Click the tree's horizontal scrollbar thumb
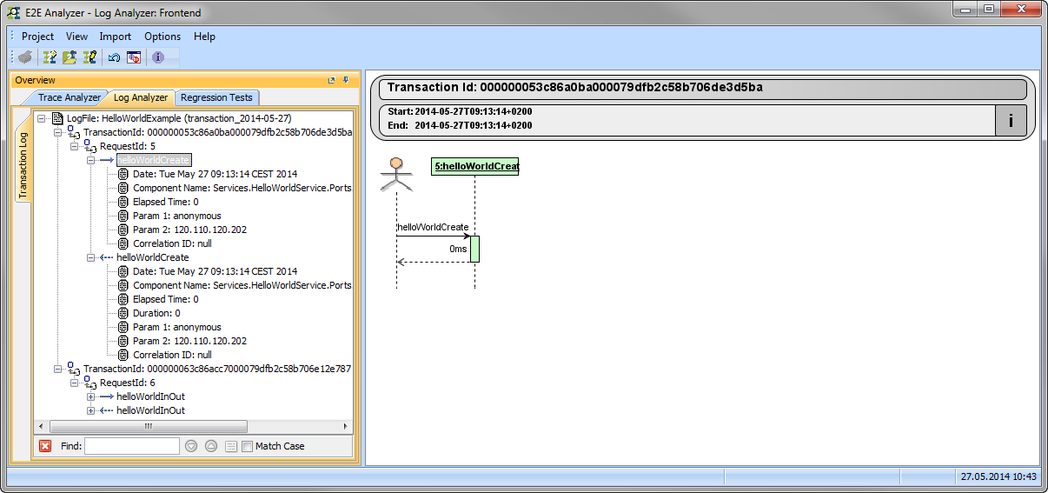 click(x=148, y=426)
